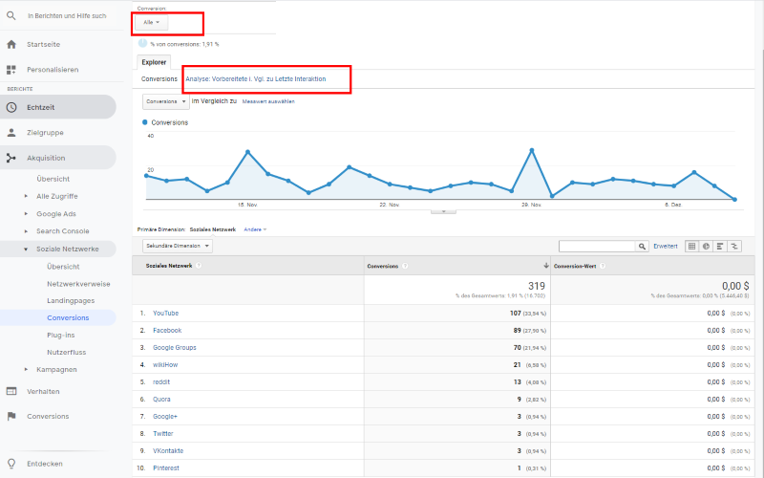This screenshot has width=764, height=478.
Task: Click the 'Messwert auswählen' link
Action: 267,101
